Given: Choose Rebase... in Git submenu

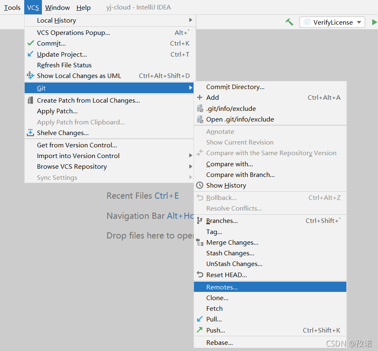Looking at the screenshot, I should [270, 342].
